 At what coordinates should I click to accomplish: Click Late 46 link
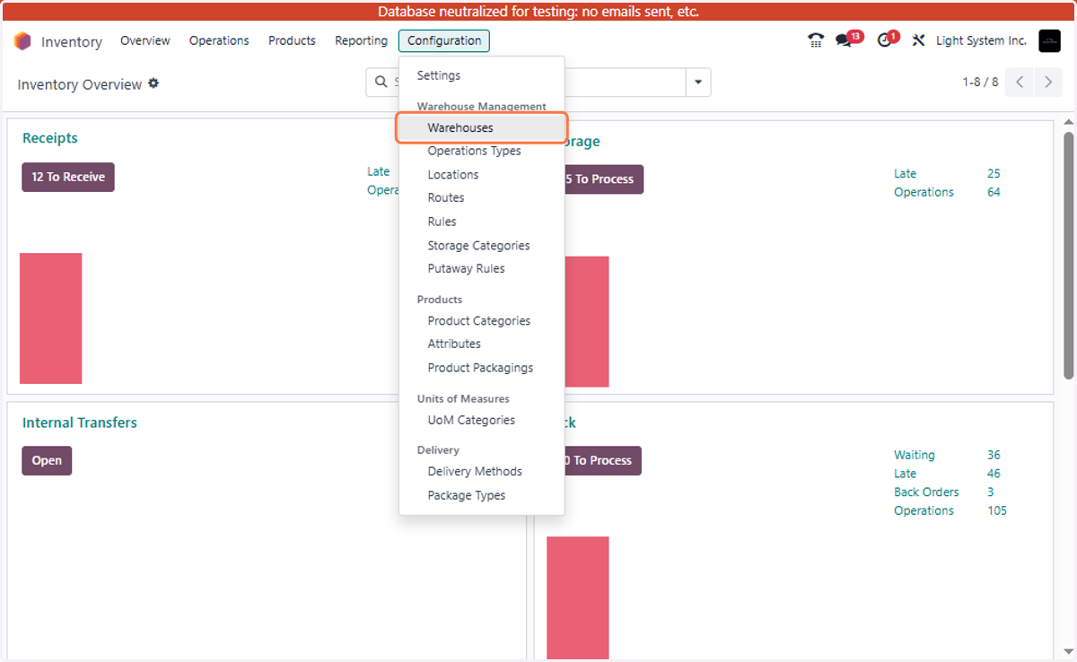click(x=947, y=474)
